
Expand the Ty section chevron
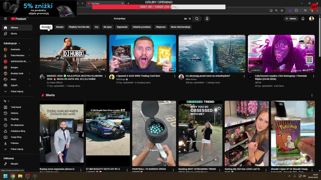9,101
